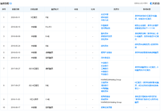Viewport: 162px width, 111px height.
Task: Open the C+轮 5亿人民币 news link
Action: pos(146,99)
